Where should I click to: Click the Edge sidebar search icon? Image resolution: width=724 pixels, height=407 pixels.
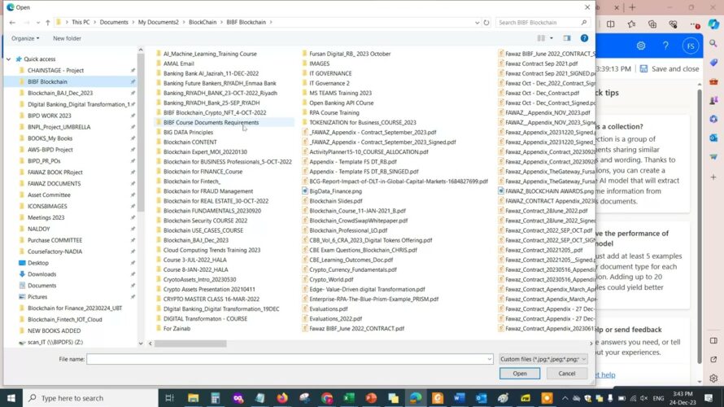tap(713, 43)
